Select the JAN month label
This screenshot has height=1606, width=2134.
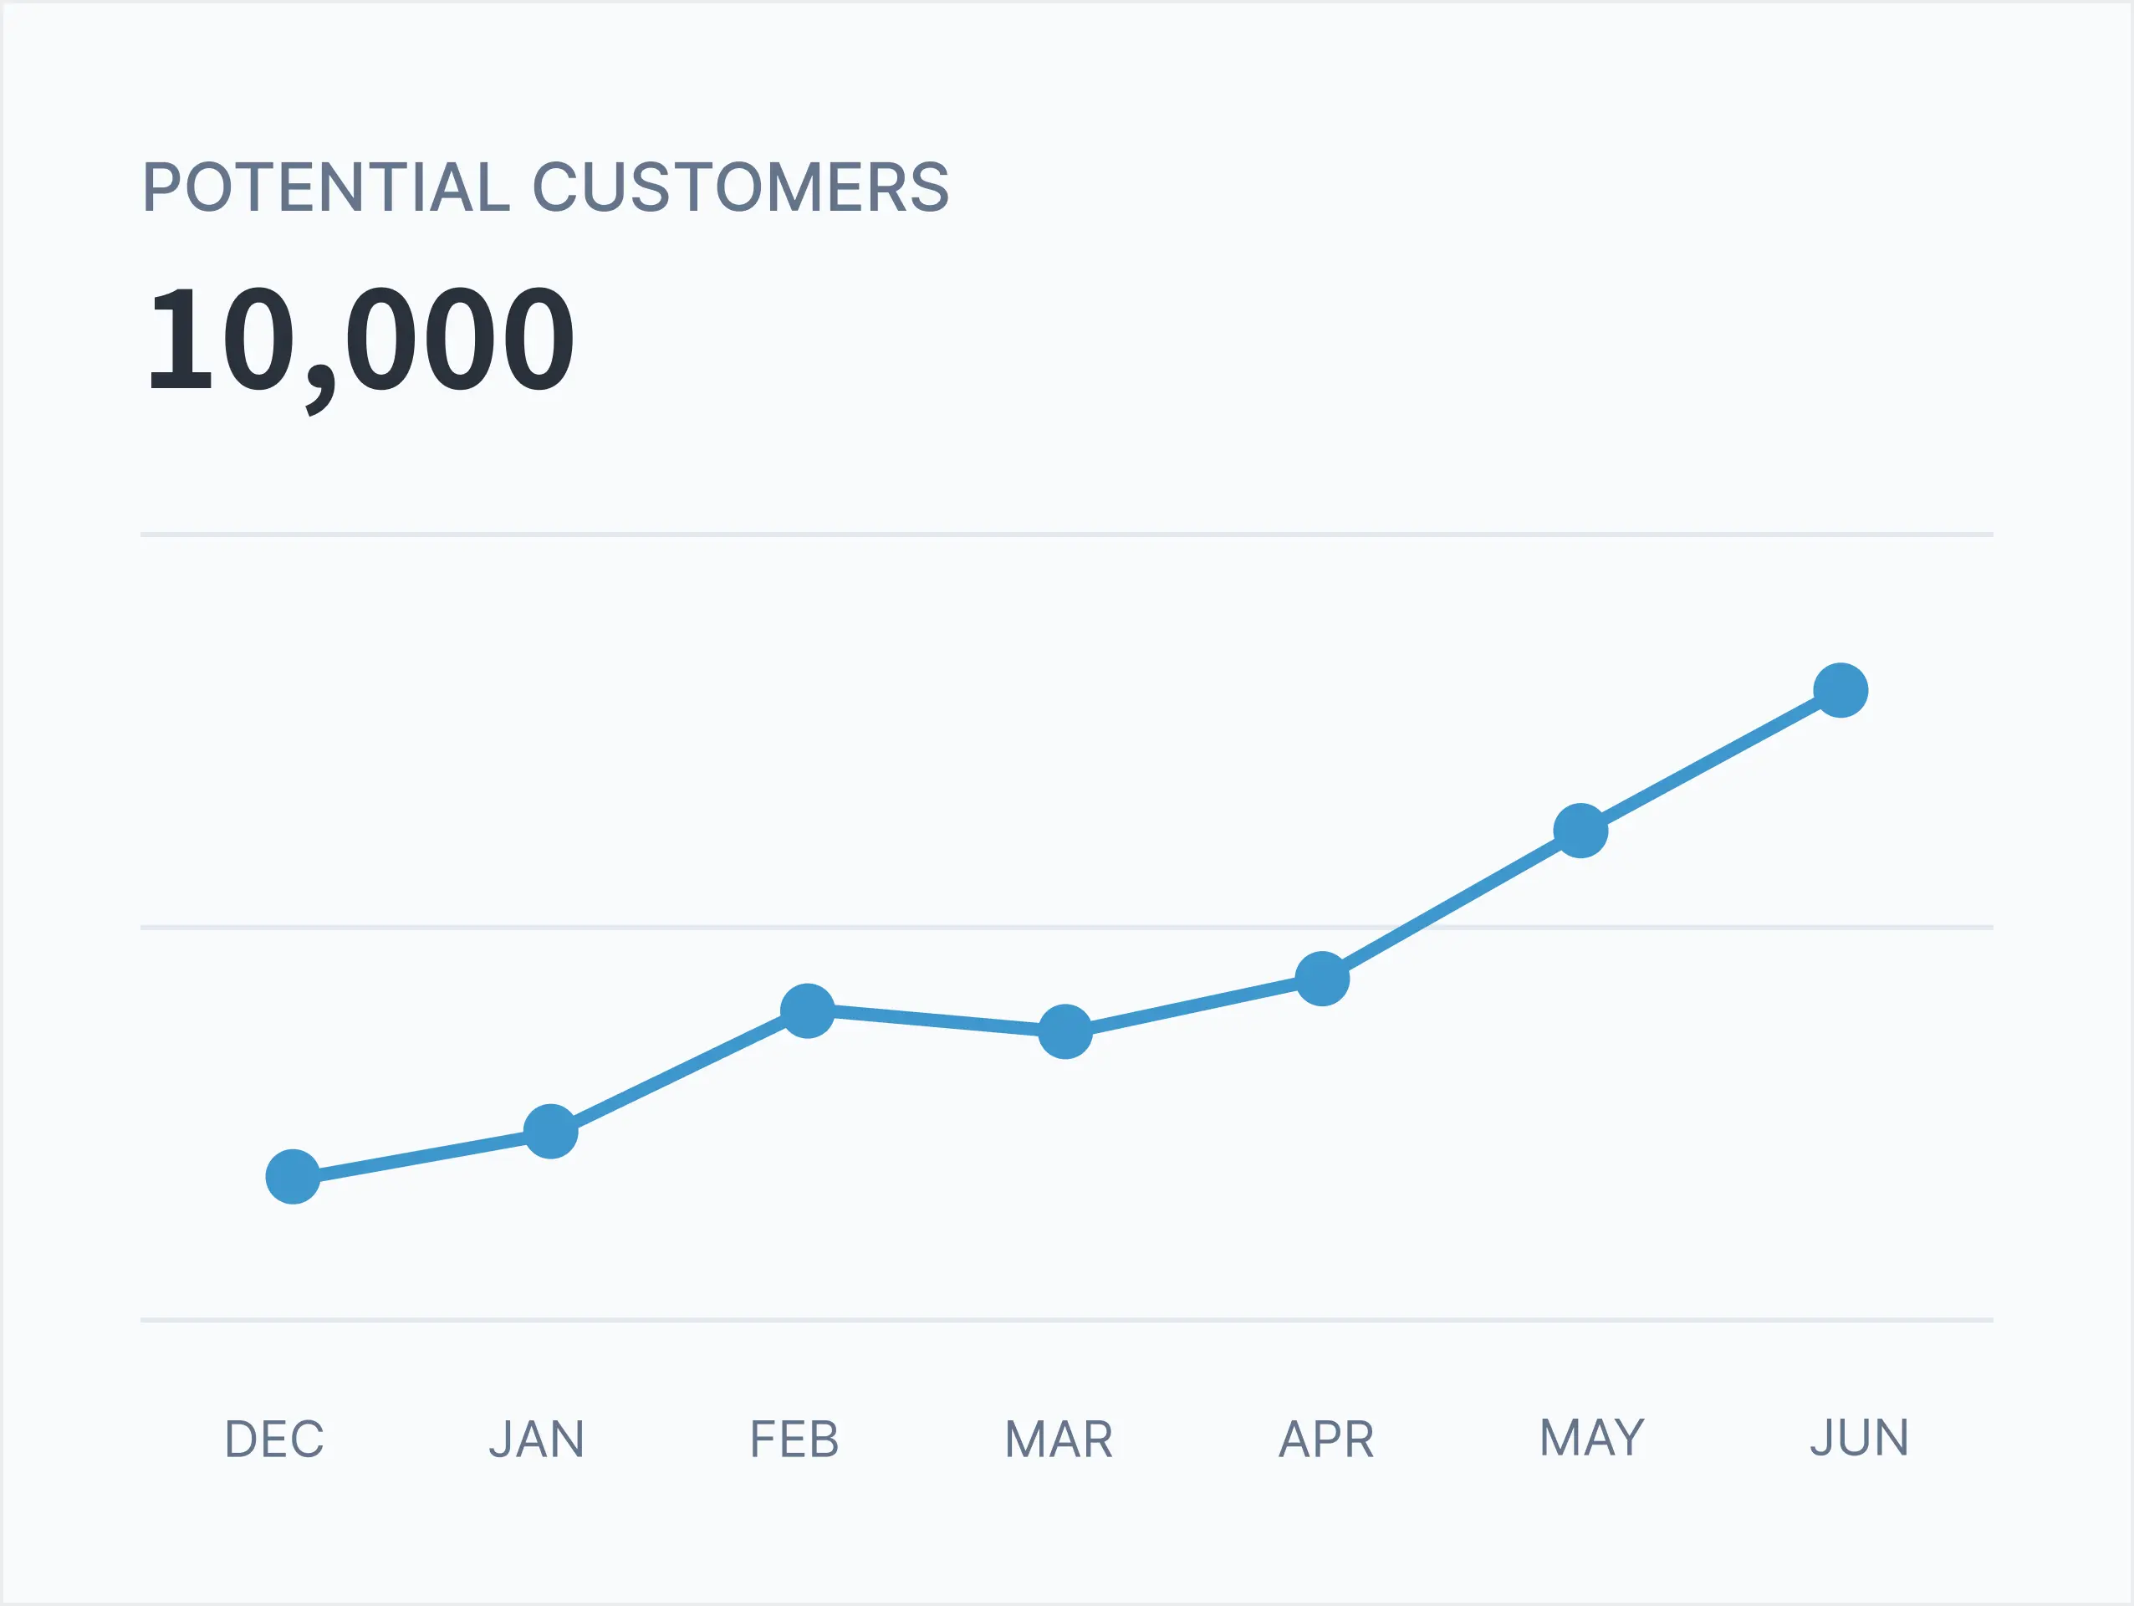click(x=536, y=1439)
